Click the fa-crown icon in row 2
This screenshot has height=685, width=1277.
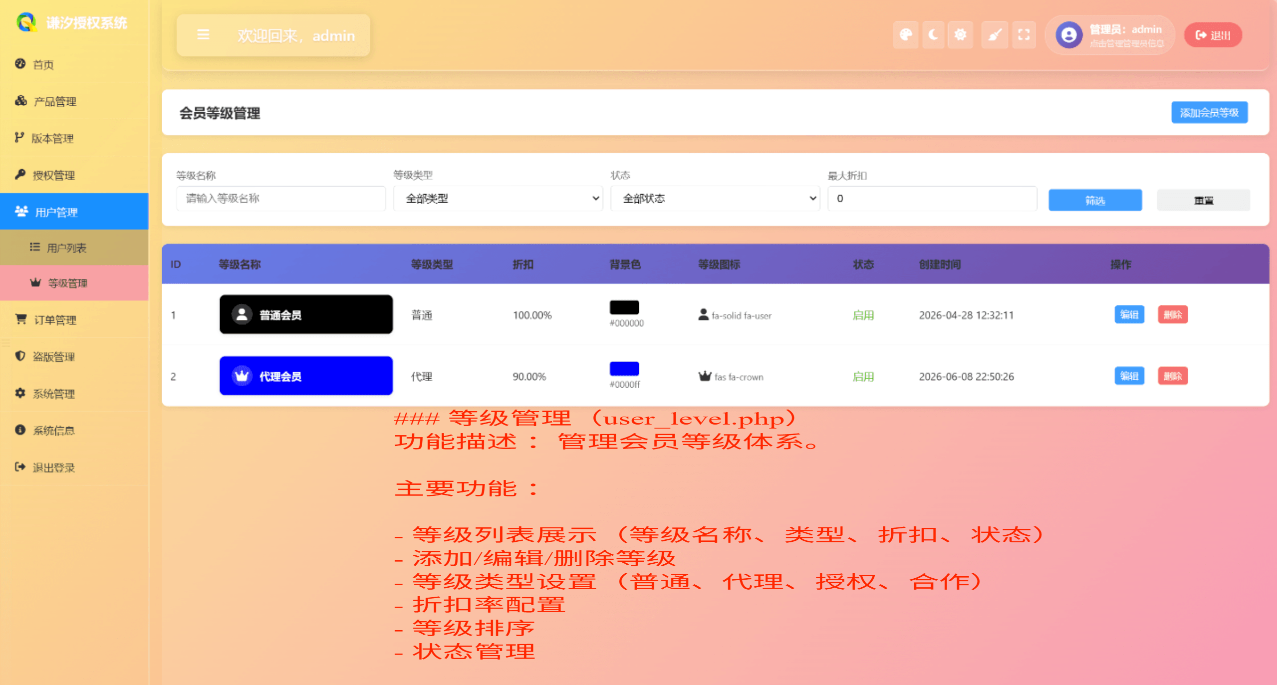[705, 376]
